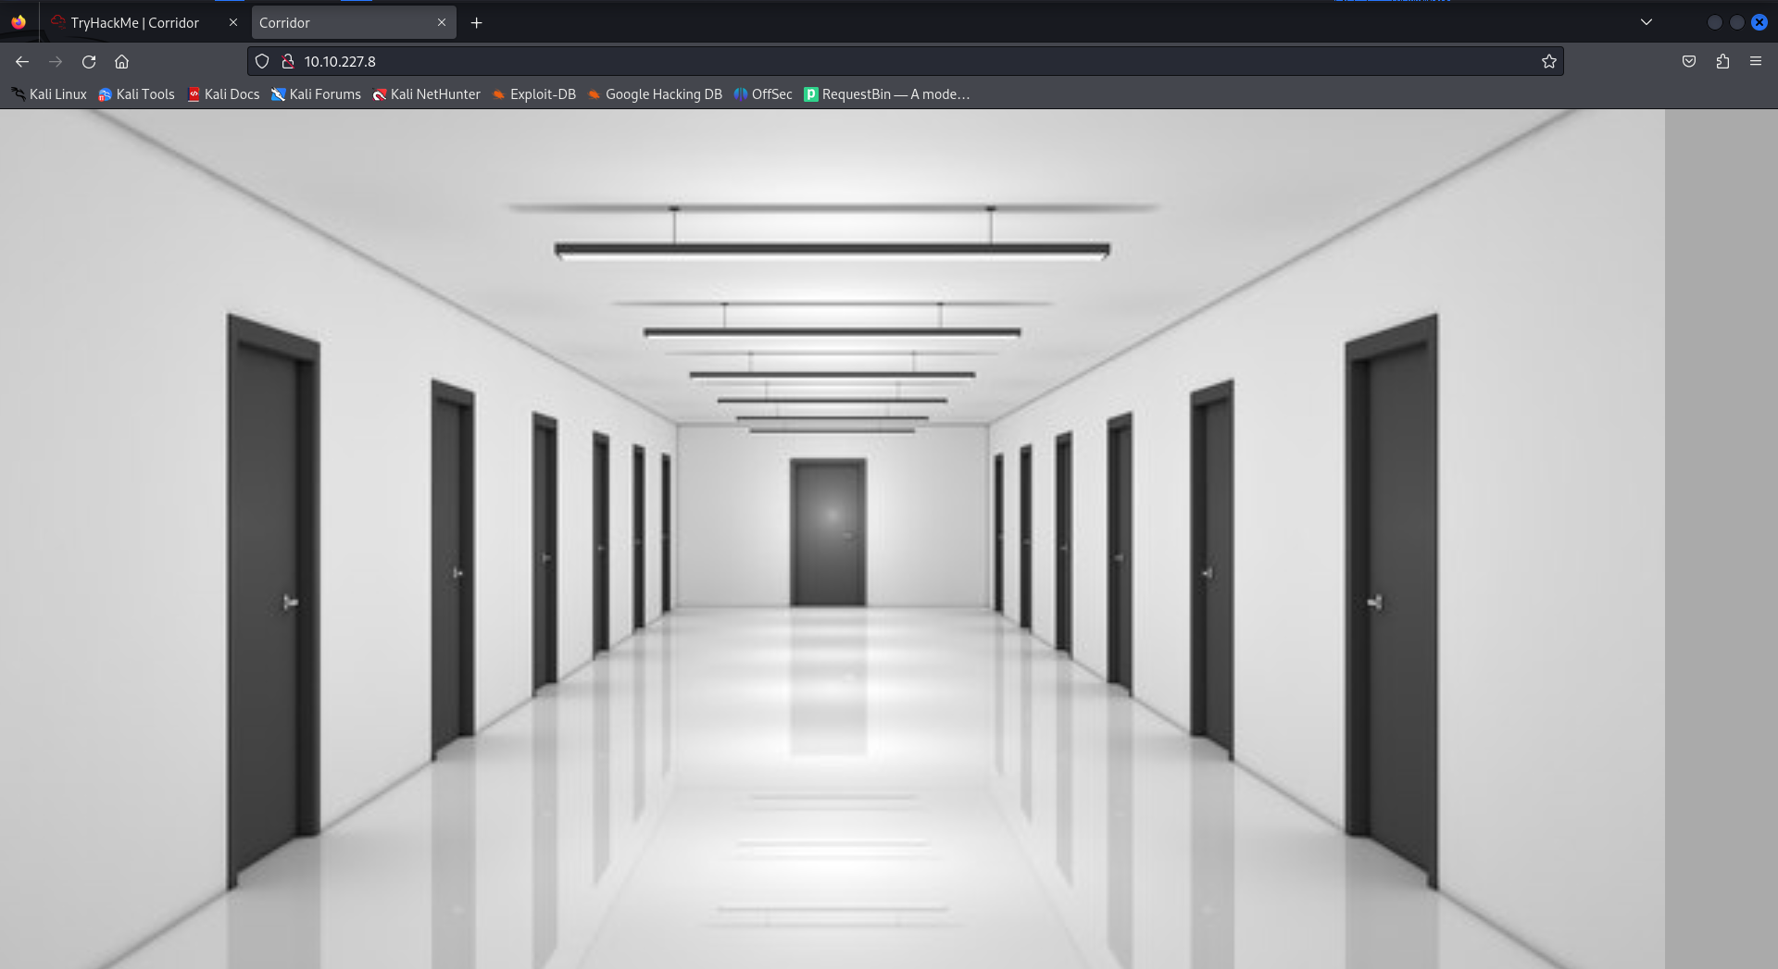Click the nearest right corridor door
Image resolution: width=1778 pixels, height=969 pixels.
point(1391,602)
